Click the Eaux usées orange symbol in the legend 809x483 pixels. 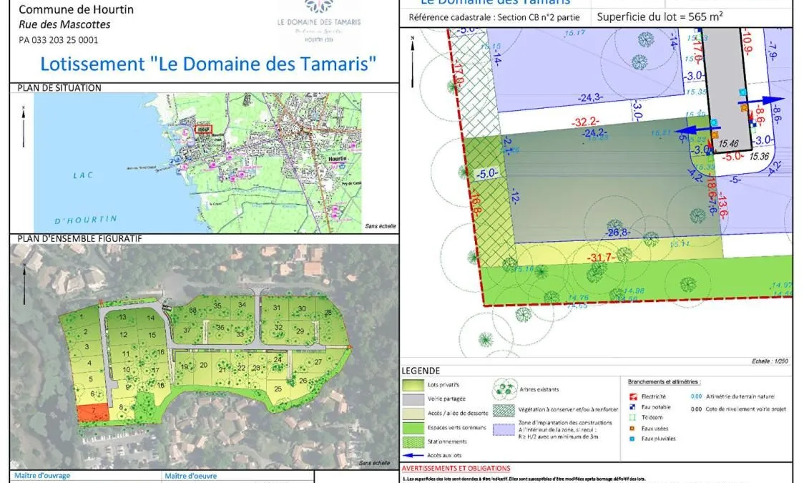coord(632,429)
